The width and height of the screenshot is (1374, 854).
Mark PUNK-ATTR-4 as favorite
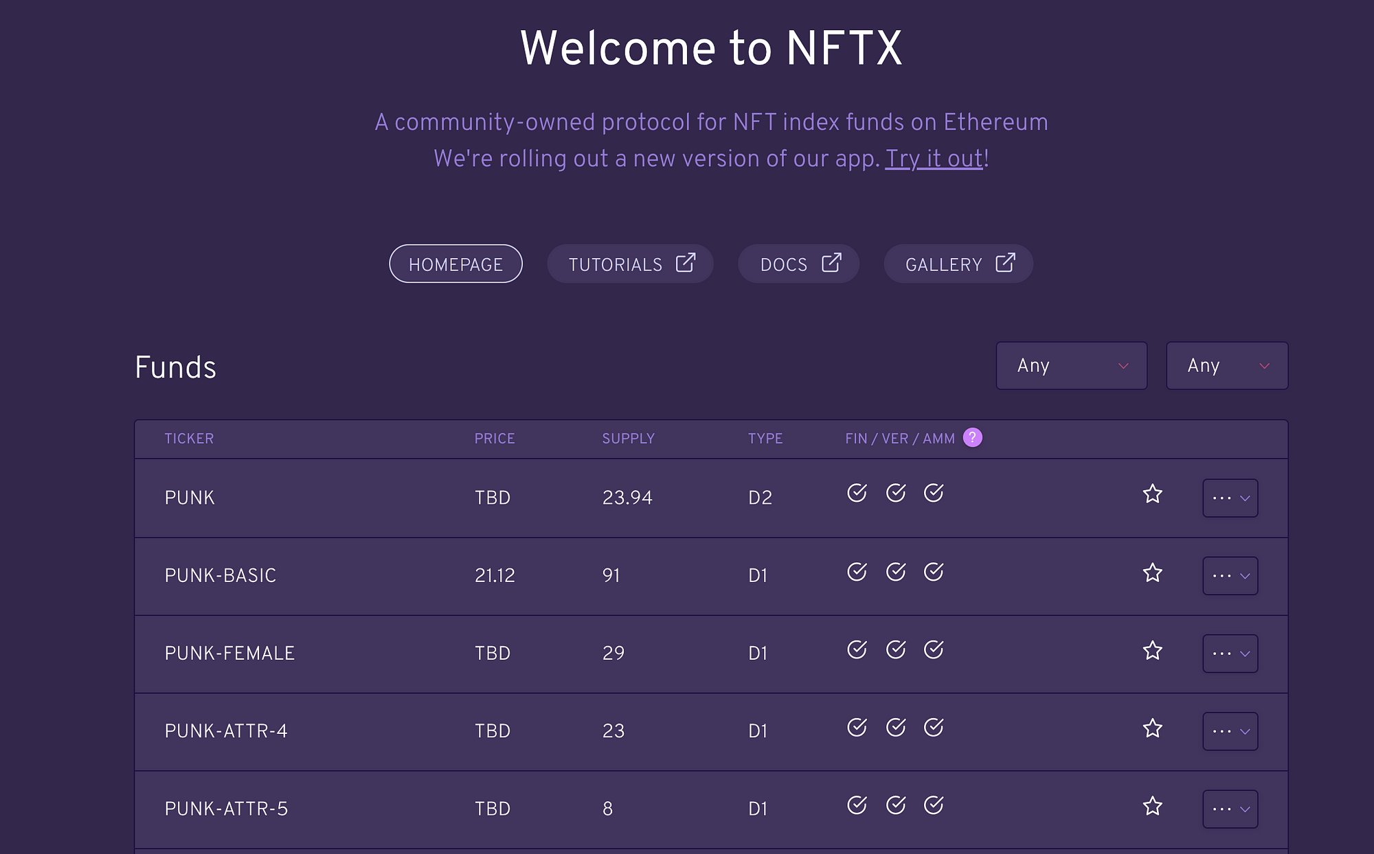1152,728
